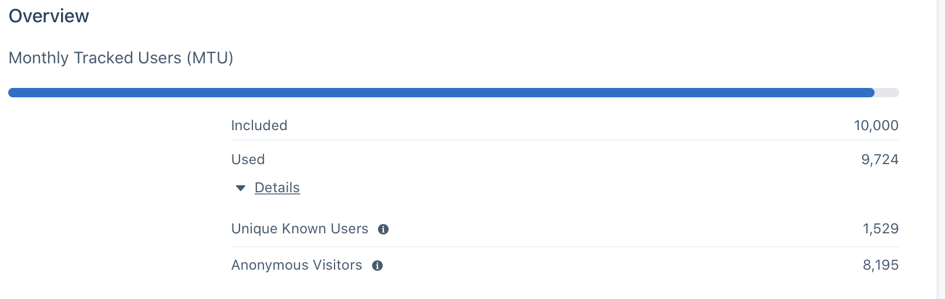Click the divider line below the Included row
This screenshot has height=299, width=945.
(x=565, y=140)
